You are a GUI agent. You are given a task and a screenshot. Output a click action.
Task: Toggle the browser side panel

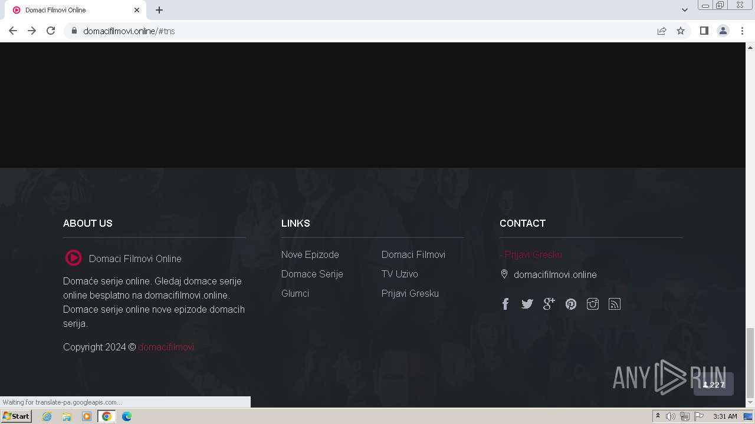point(704,31)
